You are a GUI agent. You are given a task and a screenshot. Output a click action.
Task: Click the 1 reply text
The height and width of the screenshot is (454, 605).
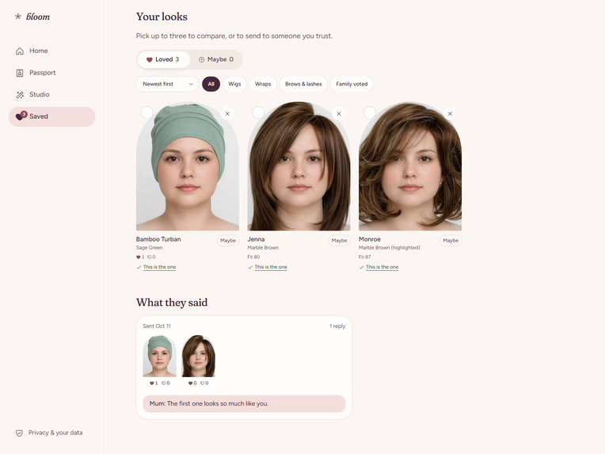coord(337,326)
